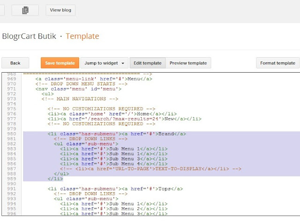Image resolution: width=300 pixels, height=224 pixels.
Task: Click the MAIN NAVIGATIONS comment line
Action: pyautogui.click(x=80, y=99)
